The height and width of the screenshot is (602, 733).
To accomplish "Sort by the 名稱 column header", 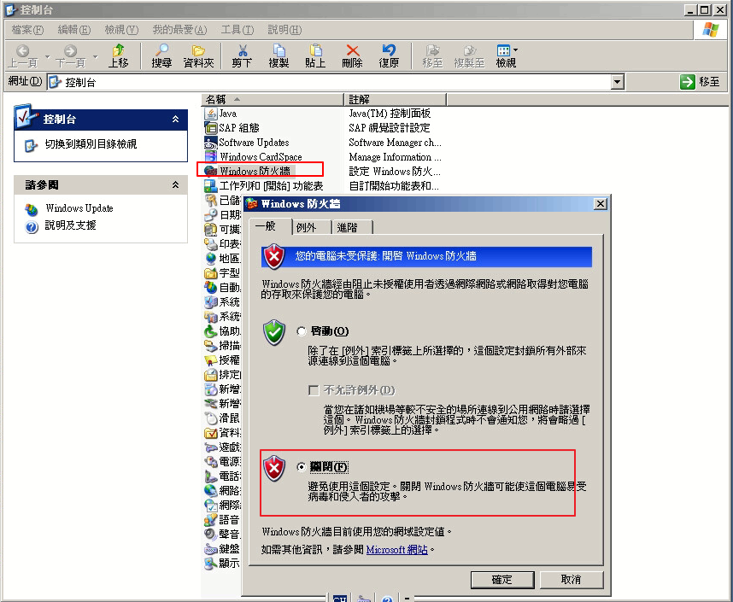I will point(273,100).
